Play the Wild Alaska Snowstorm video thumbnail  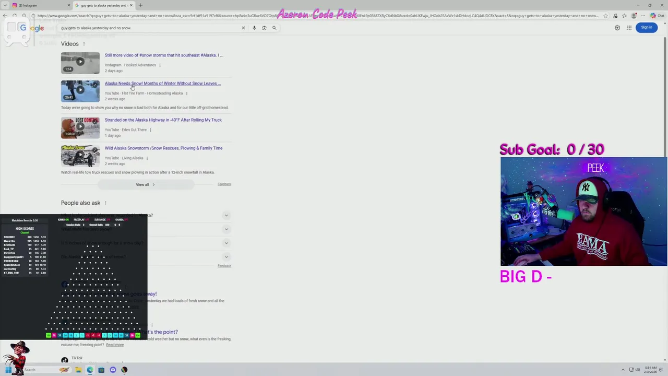pos(80,156)
